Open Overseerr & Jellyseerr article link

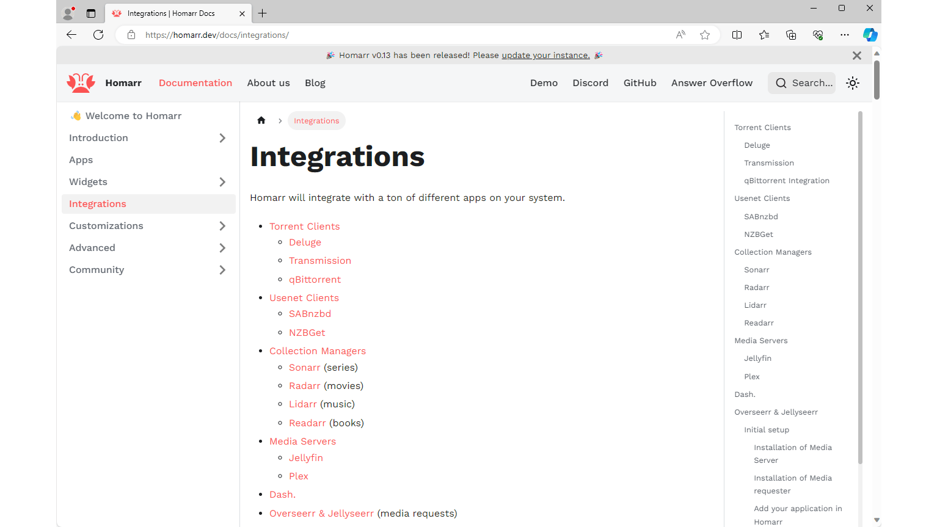[x=321, y=514]
